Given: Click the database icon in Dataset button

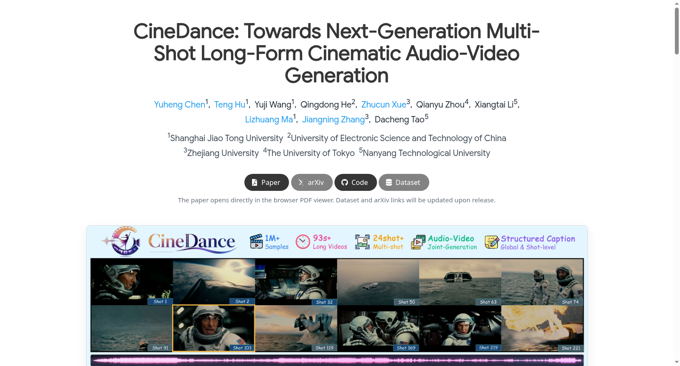Looking at the screenshot, I should (x=389, y=182).
